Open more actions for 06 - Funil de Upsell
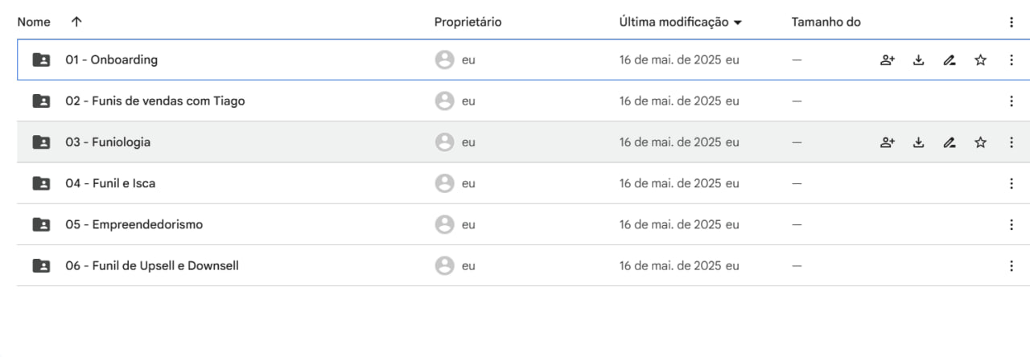This screenshot has width=1030, height=357. click(x=1011, y=266)
